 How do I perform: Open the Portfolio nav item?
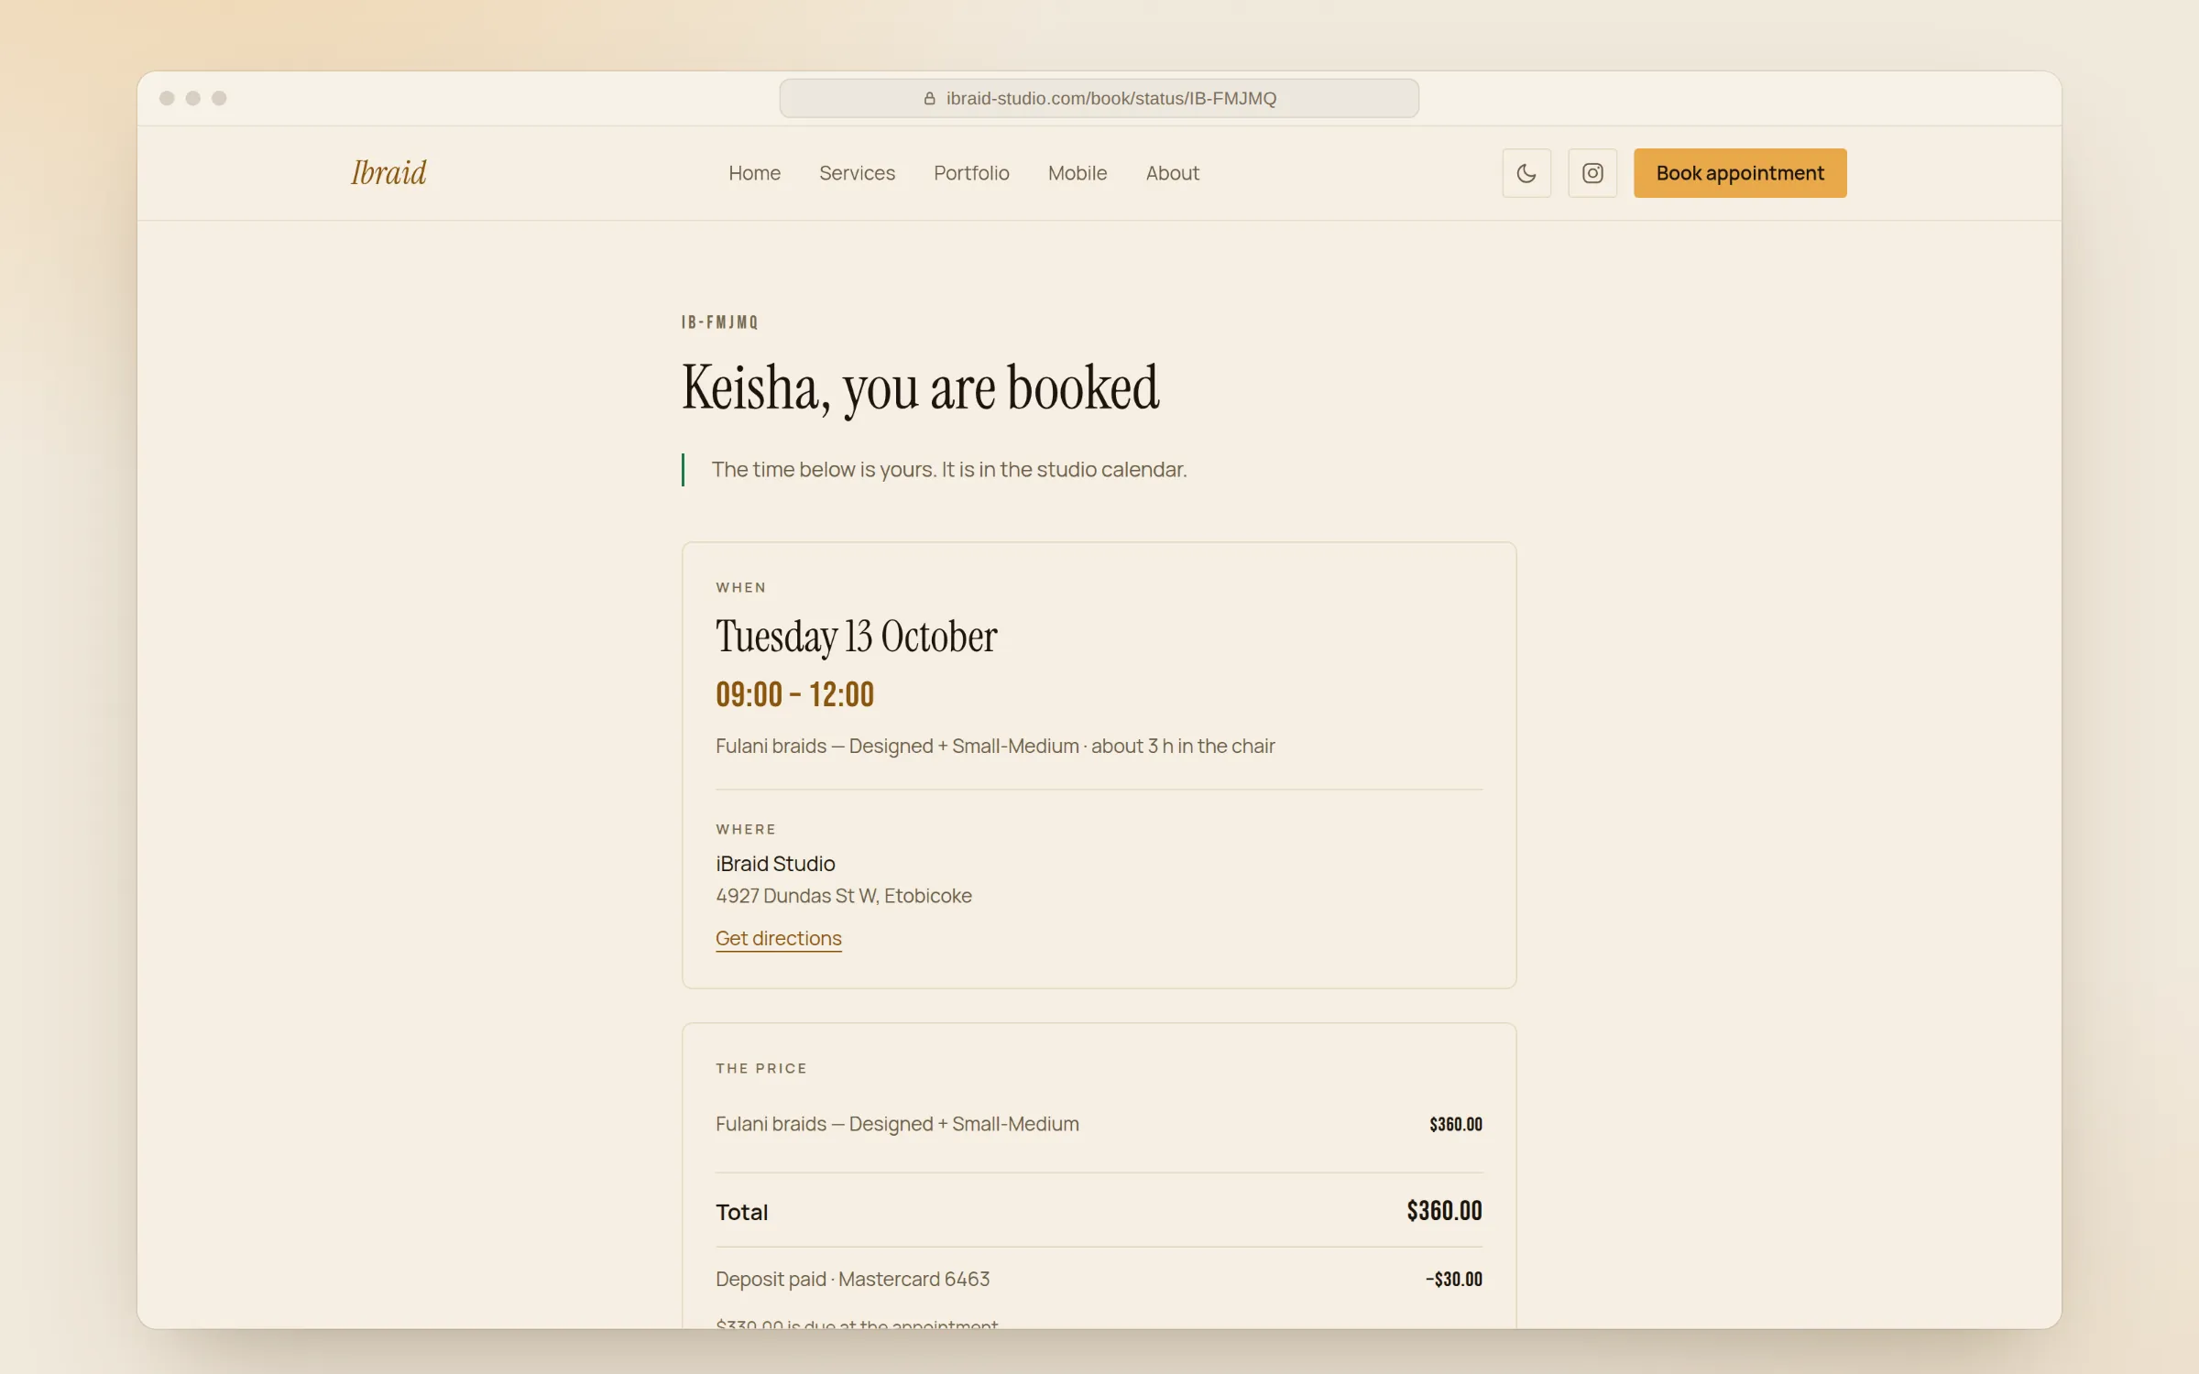click(x=971, y=173)
